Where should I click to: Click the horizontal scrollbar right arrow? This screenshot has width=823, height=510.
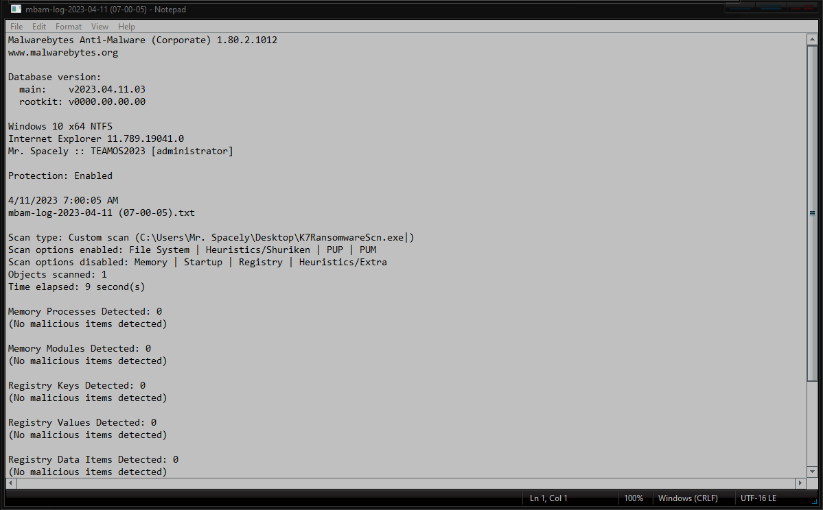click(x=800, y=483)
